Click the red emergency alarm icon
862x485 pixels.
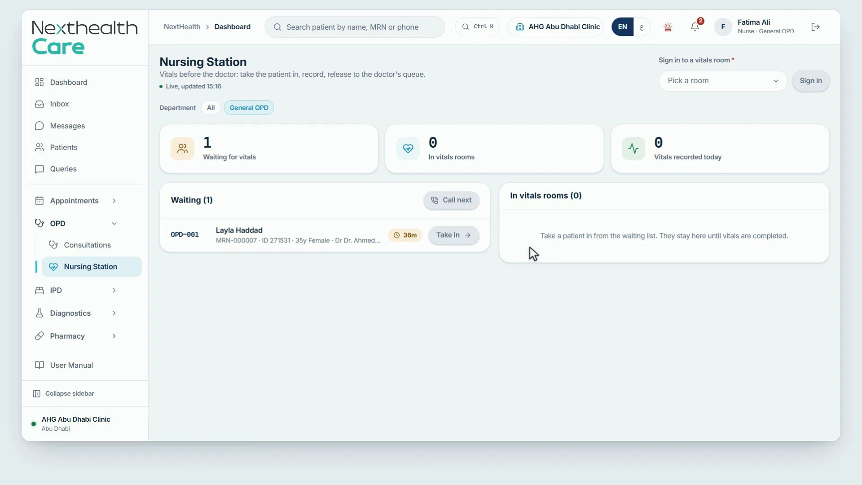click(668, 27)
